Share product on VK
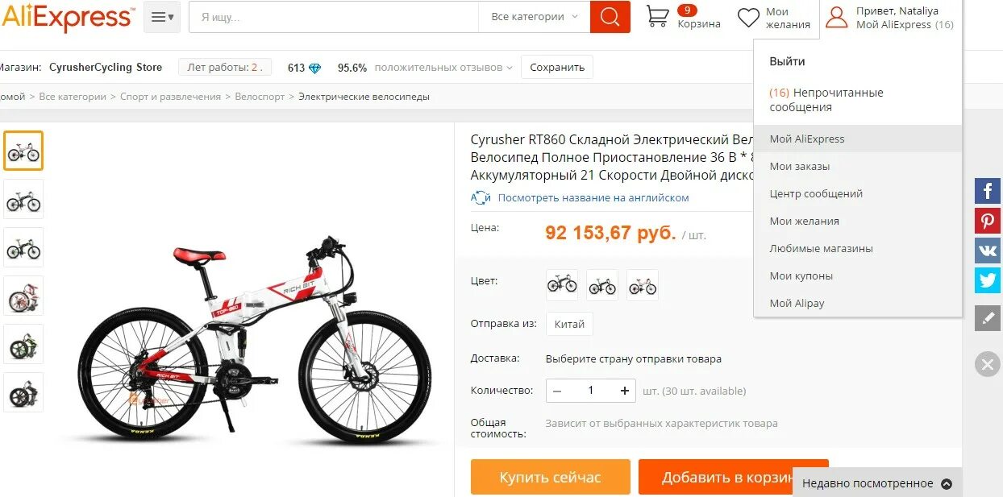The width and height of the screenshot is (1003, 497). (988, 251)
